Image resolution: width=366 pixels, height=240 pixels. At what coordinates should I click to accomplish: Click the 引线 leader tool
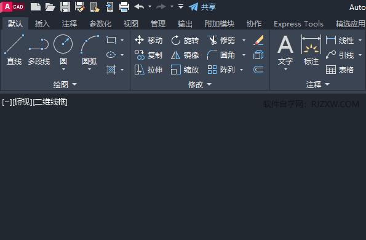[340, 55]
